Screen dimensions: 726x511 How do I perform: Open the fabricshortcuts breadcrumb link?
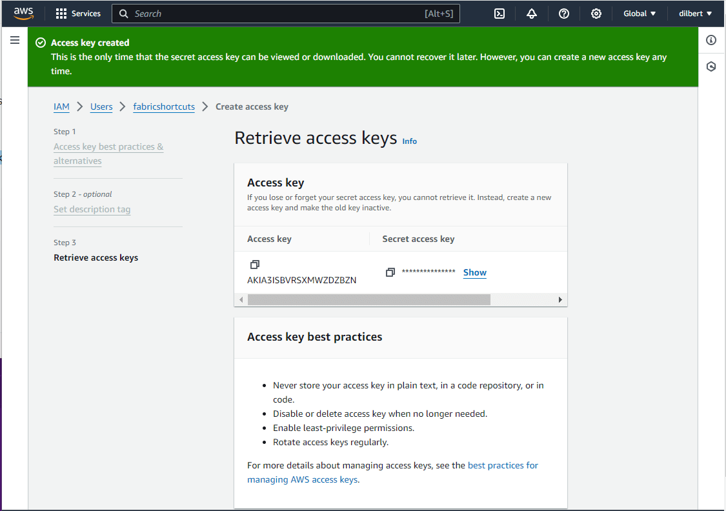(x=164, y=106)
